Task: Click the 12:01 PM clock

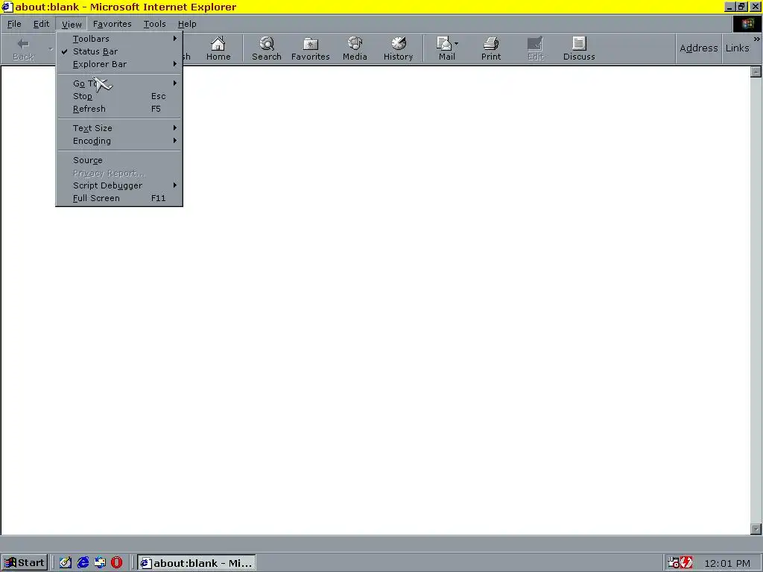Action: coord(727,563)
